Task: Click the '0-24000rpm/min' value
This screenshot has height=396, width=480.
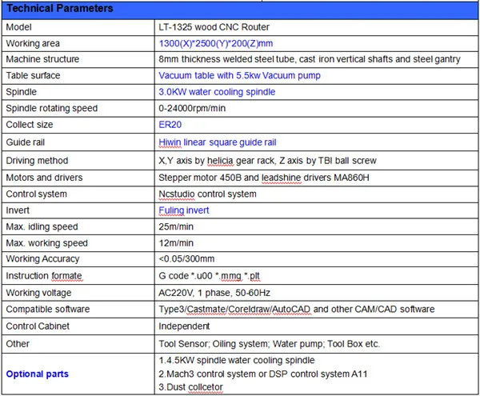Action: pos(192,108)
